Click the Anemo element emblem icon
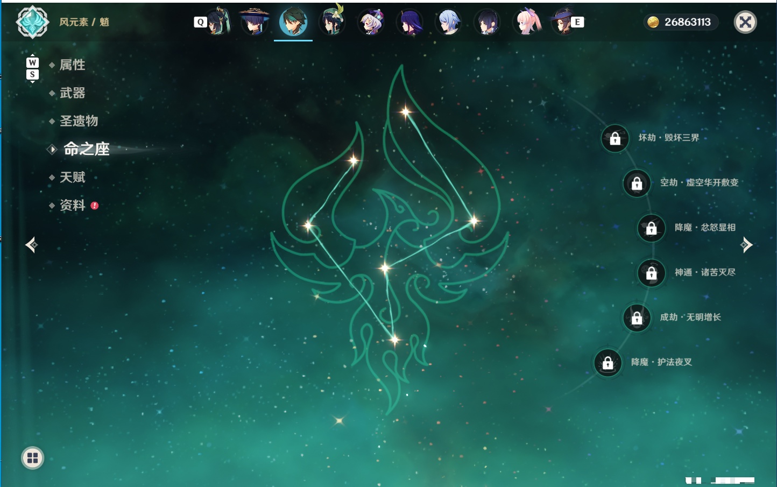Image resolution: width=777 pixels, height=487 pixels. (32, 22)
